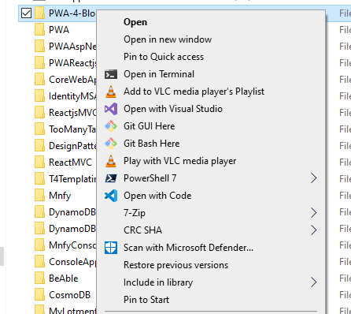The image size is (351, 314).
Task: Click the folder icon for DesignPatte
Action: point(39,146)
